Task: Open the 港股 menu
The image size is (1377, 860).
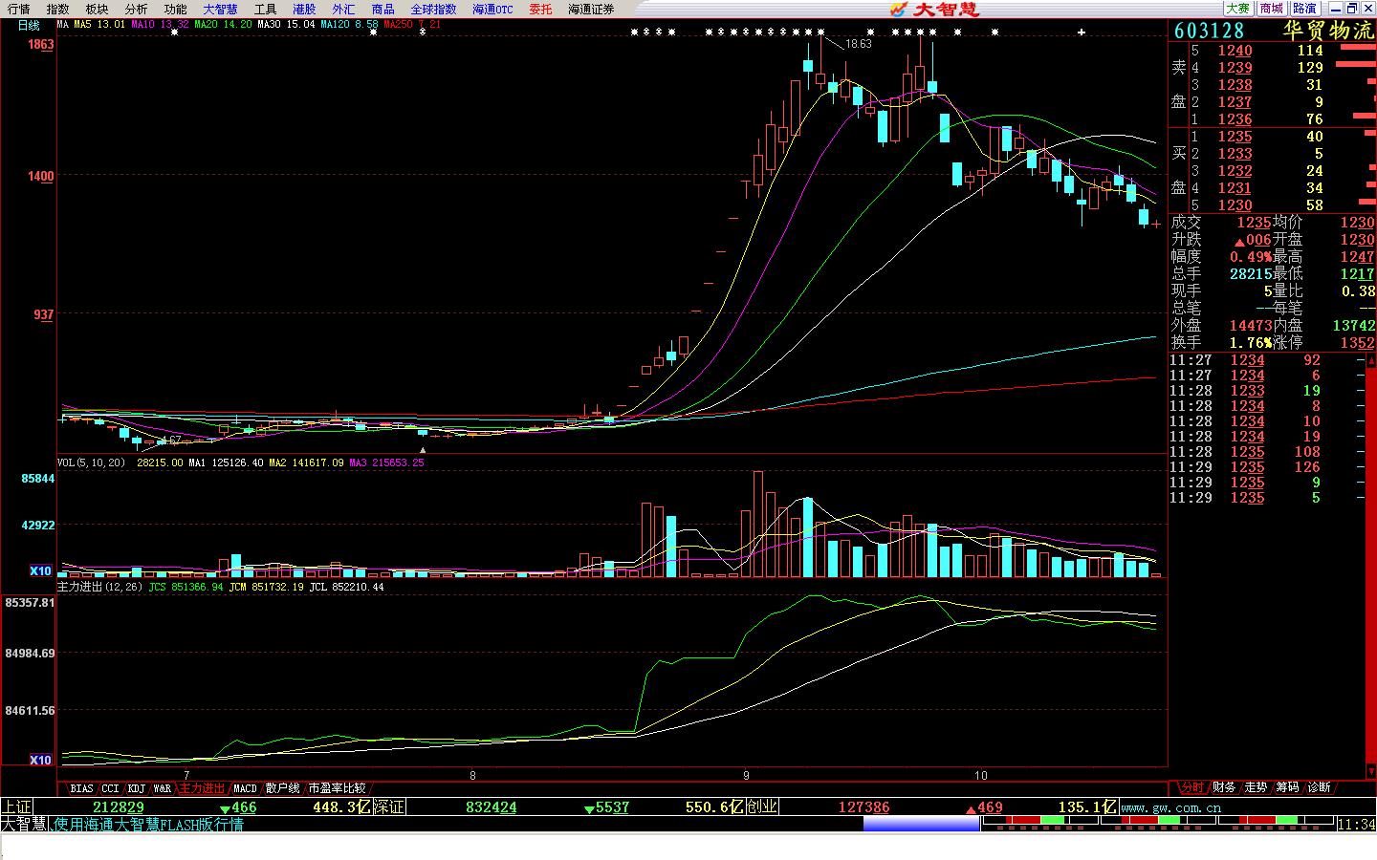Action: click(x=304, y=9)
